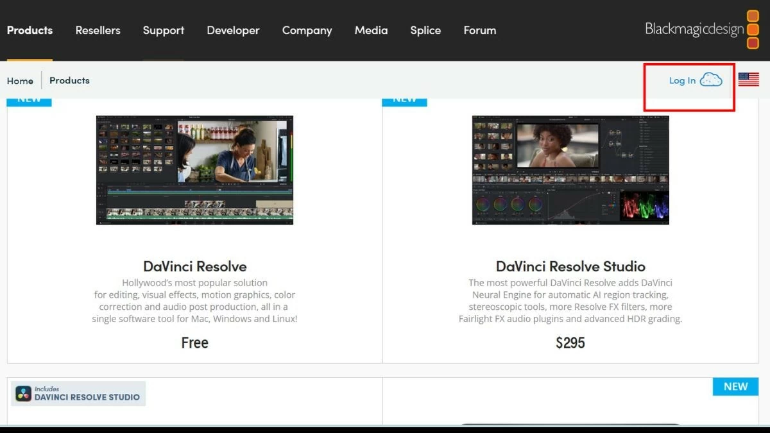The image size is (770, 433).
Task: Select the DaVinci Resolve title link
Action: [194, 266]
